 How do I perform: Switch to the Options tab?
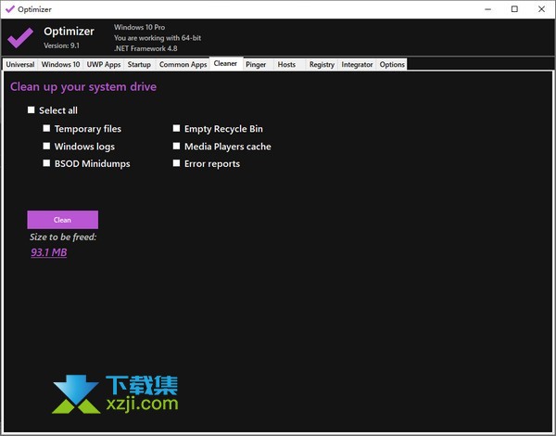tap(392, 65)
